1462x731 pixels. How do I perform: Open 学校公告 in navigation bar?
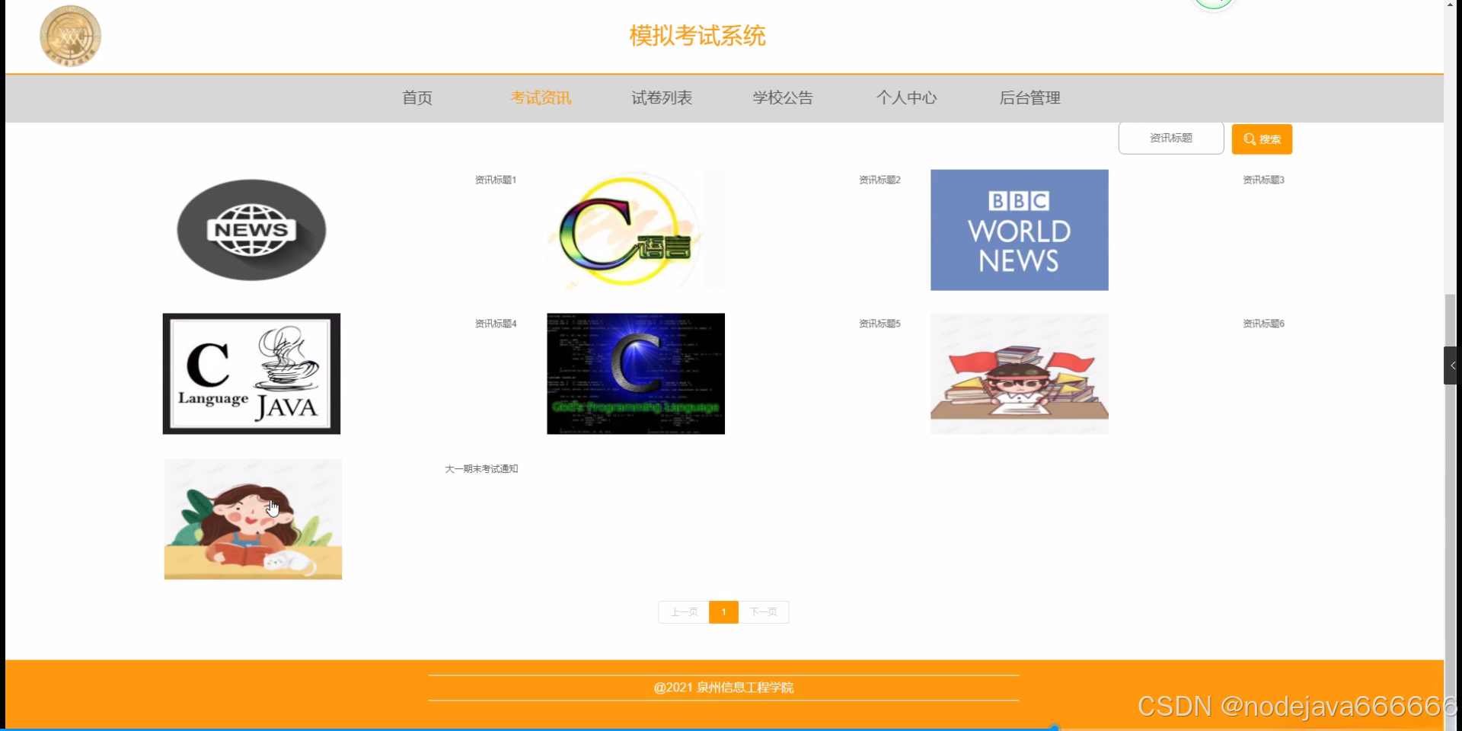point(783,98)
